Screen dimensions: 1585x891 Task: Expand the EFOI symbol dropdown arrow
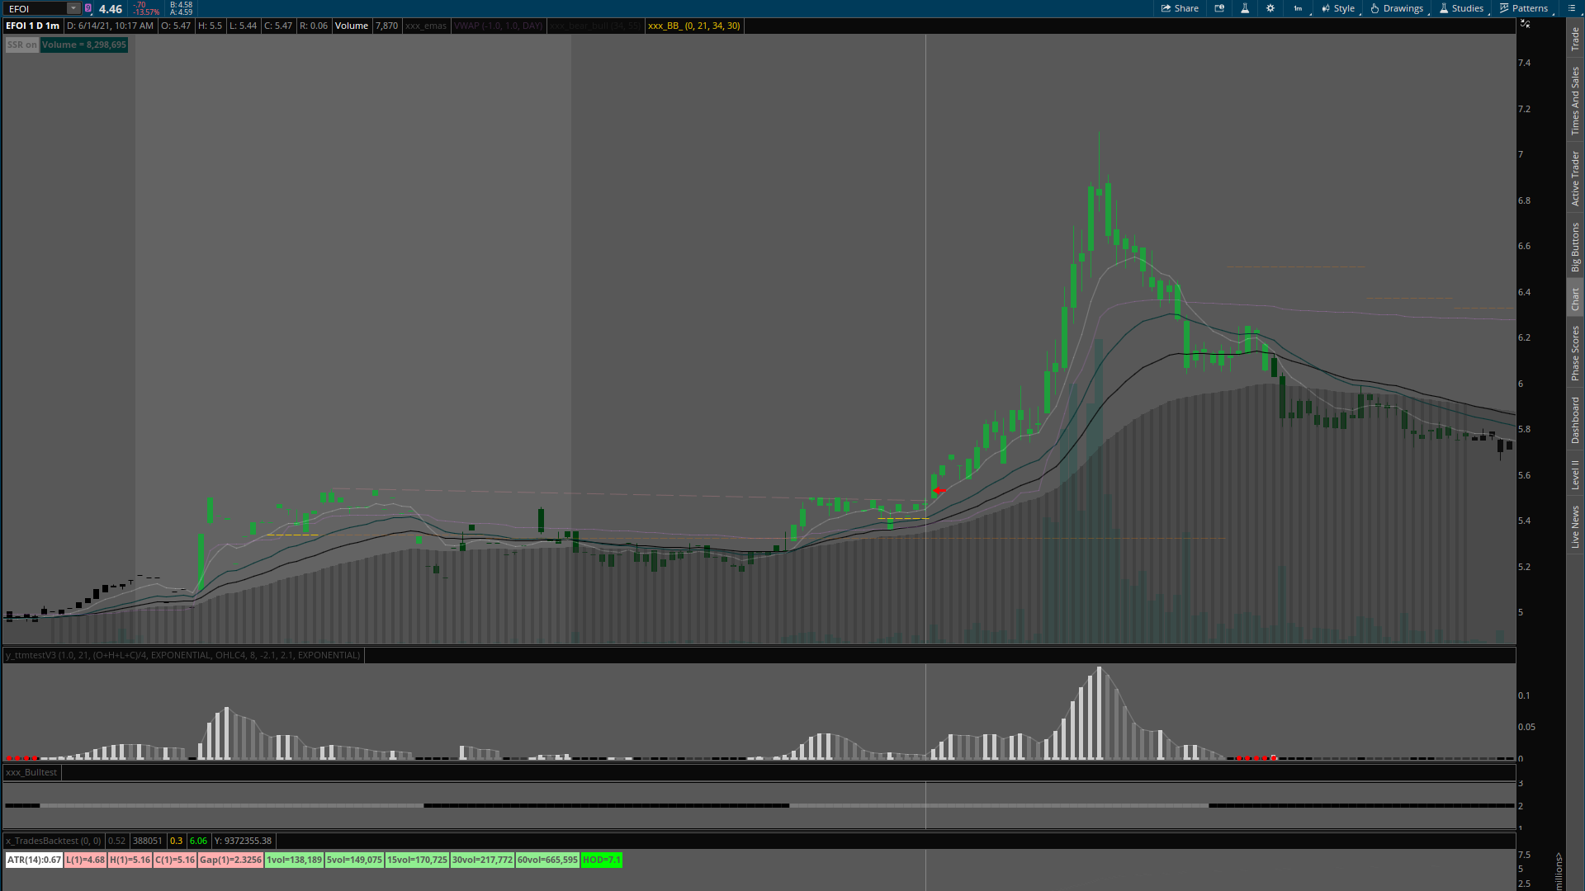[x=73, y=8]
